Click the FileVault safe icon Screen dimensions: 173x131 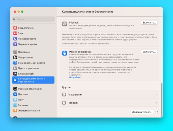coord(65,24)
